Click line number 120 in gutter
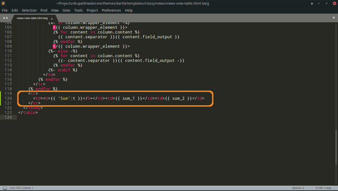Screen dimensions: 338x191 [x=8, y=98]
